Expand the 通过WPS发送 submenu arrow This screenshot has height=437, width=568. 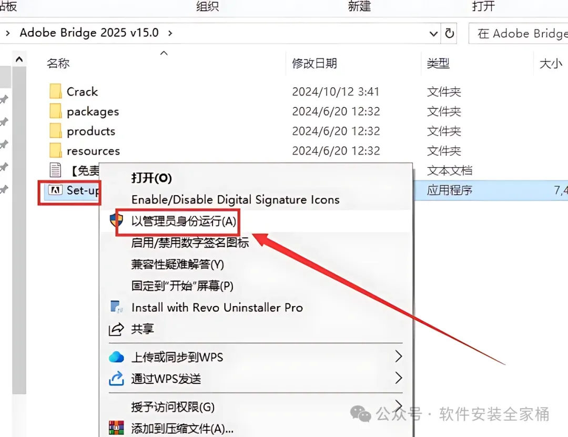coord(399,378)
